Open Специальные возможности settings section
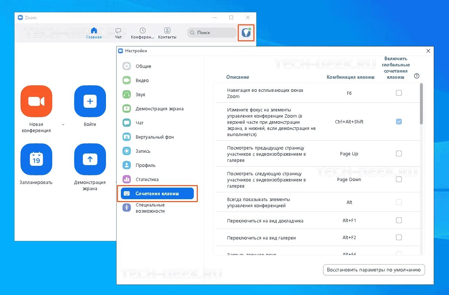The height and width of the screenshot is (295, 449). tap(150, 208)
